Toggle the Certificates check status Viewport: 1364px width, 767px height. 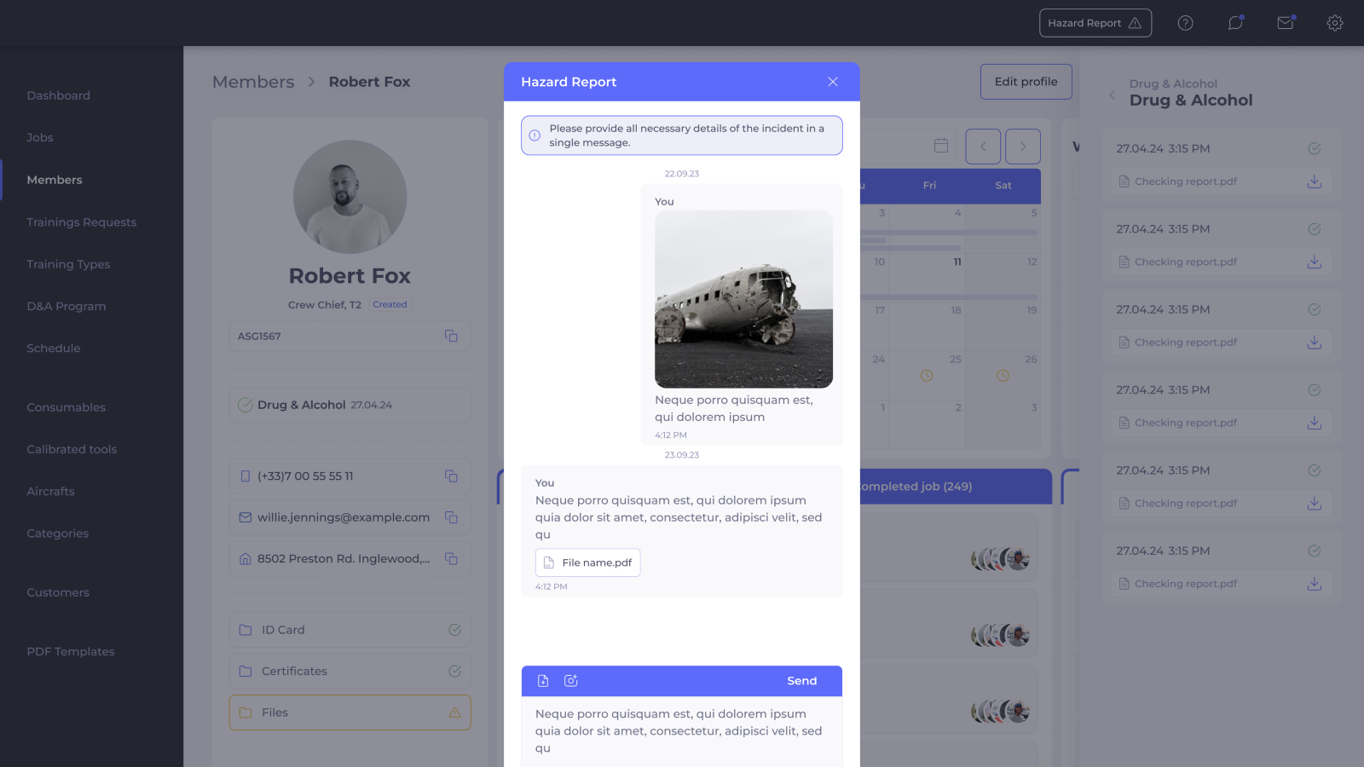tap(454, 672)
